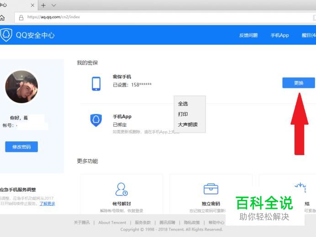Open 隐私政策 footer link
316x237 pixels.
pos(192,222)
